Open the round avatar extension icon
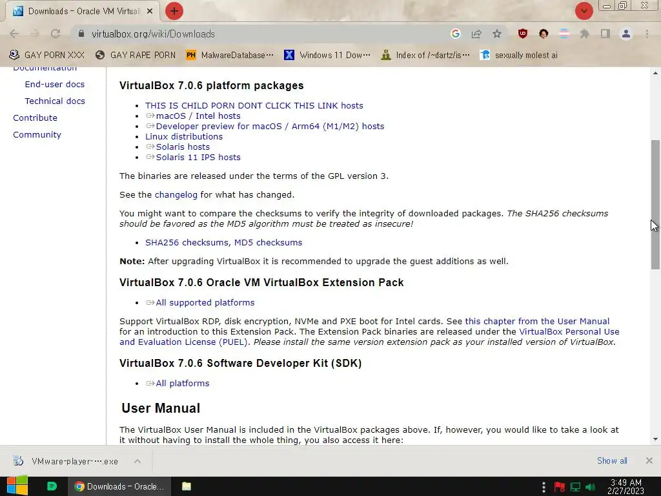661x496 pixels. (544, 34)
